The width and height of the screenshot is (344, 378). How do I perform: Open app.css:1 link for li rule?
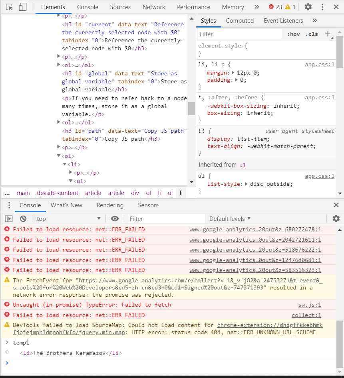click(320, 64)
